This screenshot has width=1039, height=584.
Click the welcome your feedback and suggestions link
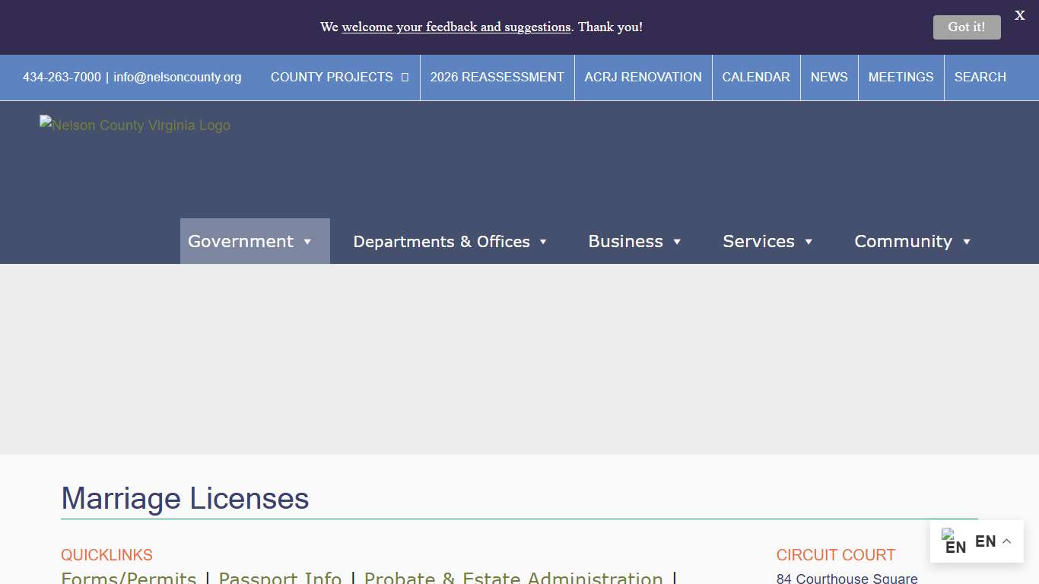pyautogui.click(x=457, y=27)
